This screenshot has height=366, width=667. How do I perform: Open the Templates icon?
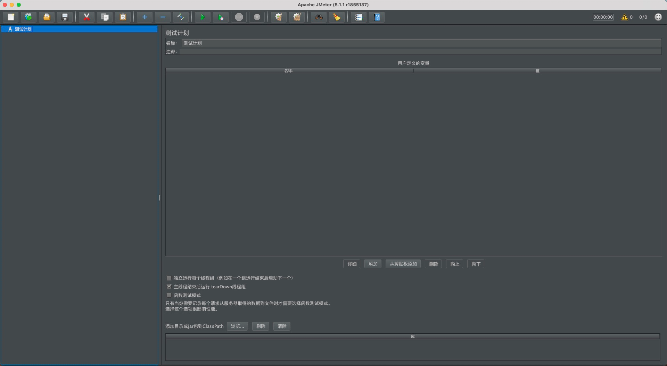(x=28, y=17)
